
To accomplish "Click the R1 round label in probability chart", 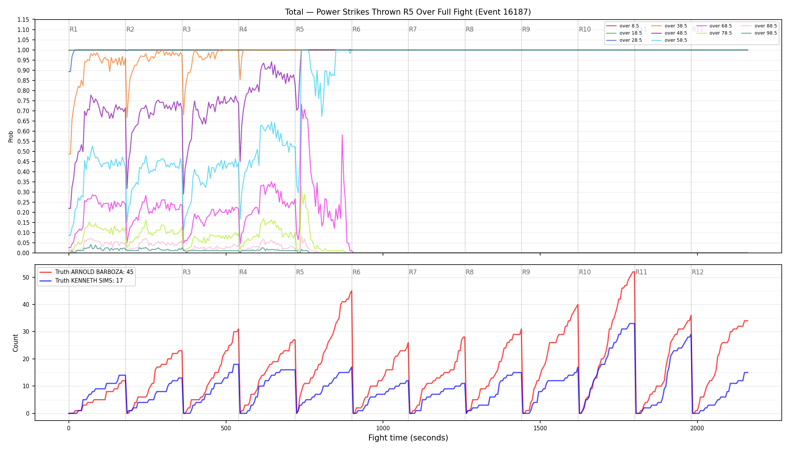I will (74, 29).
